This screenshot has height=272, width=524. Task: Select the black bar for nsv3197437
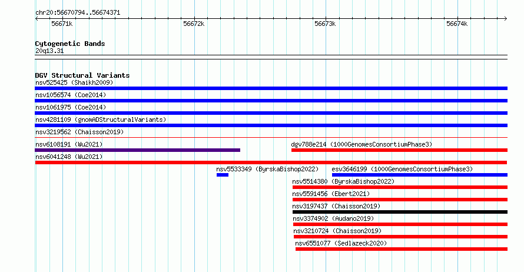[400, 212]
